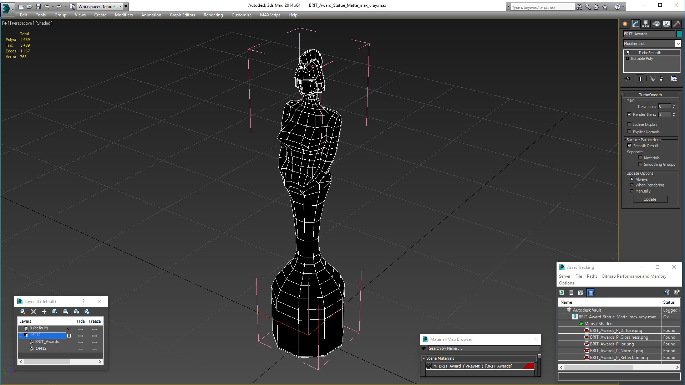Image resolution: width=685 pixels, height=385 pixels.
Task: Expand the Editable Poly plus sign
Action: pos(628,58)
